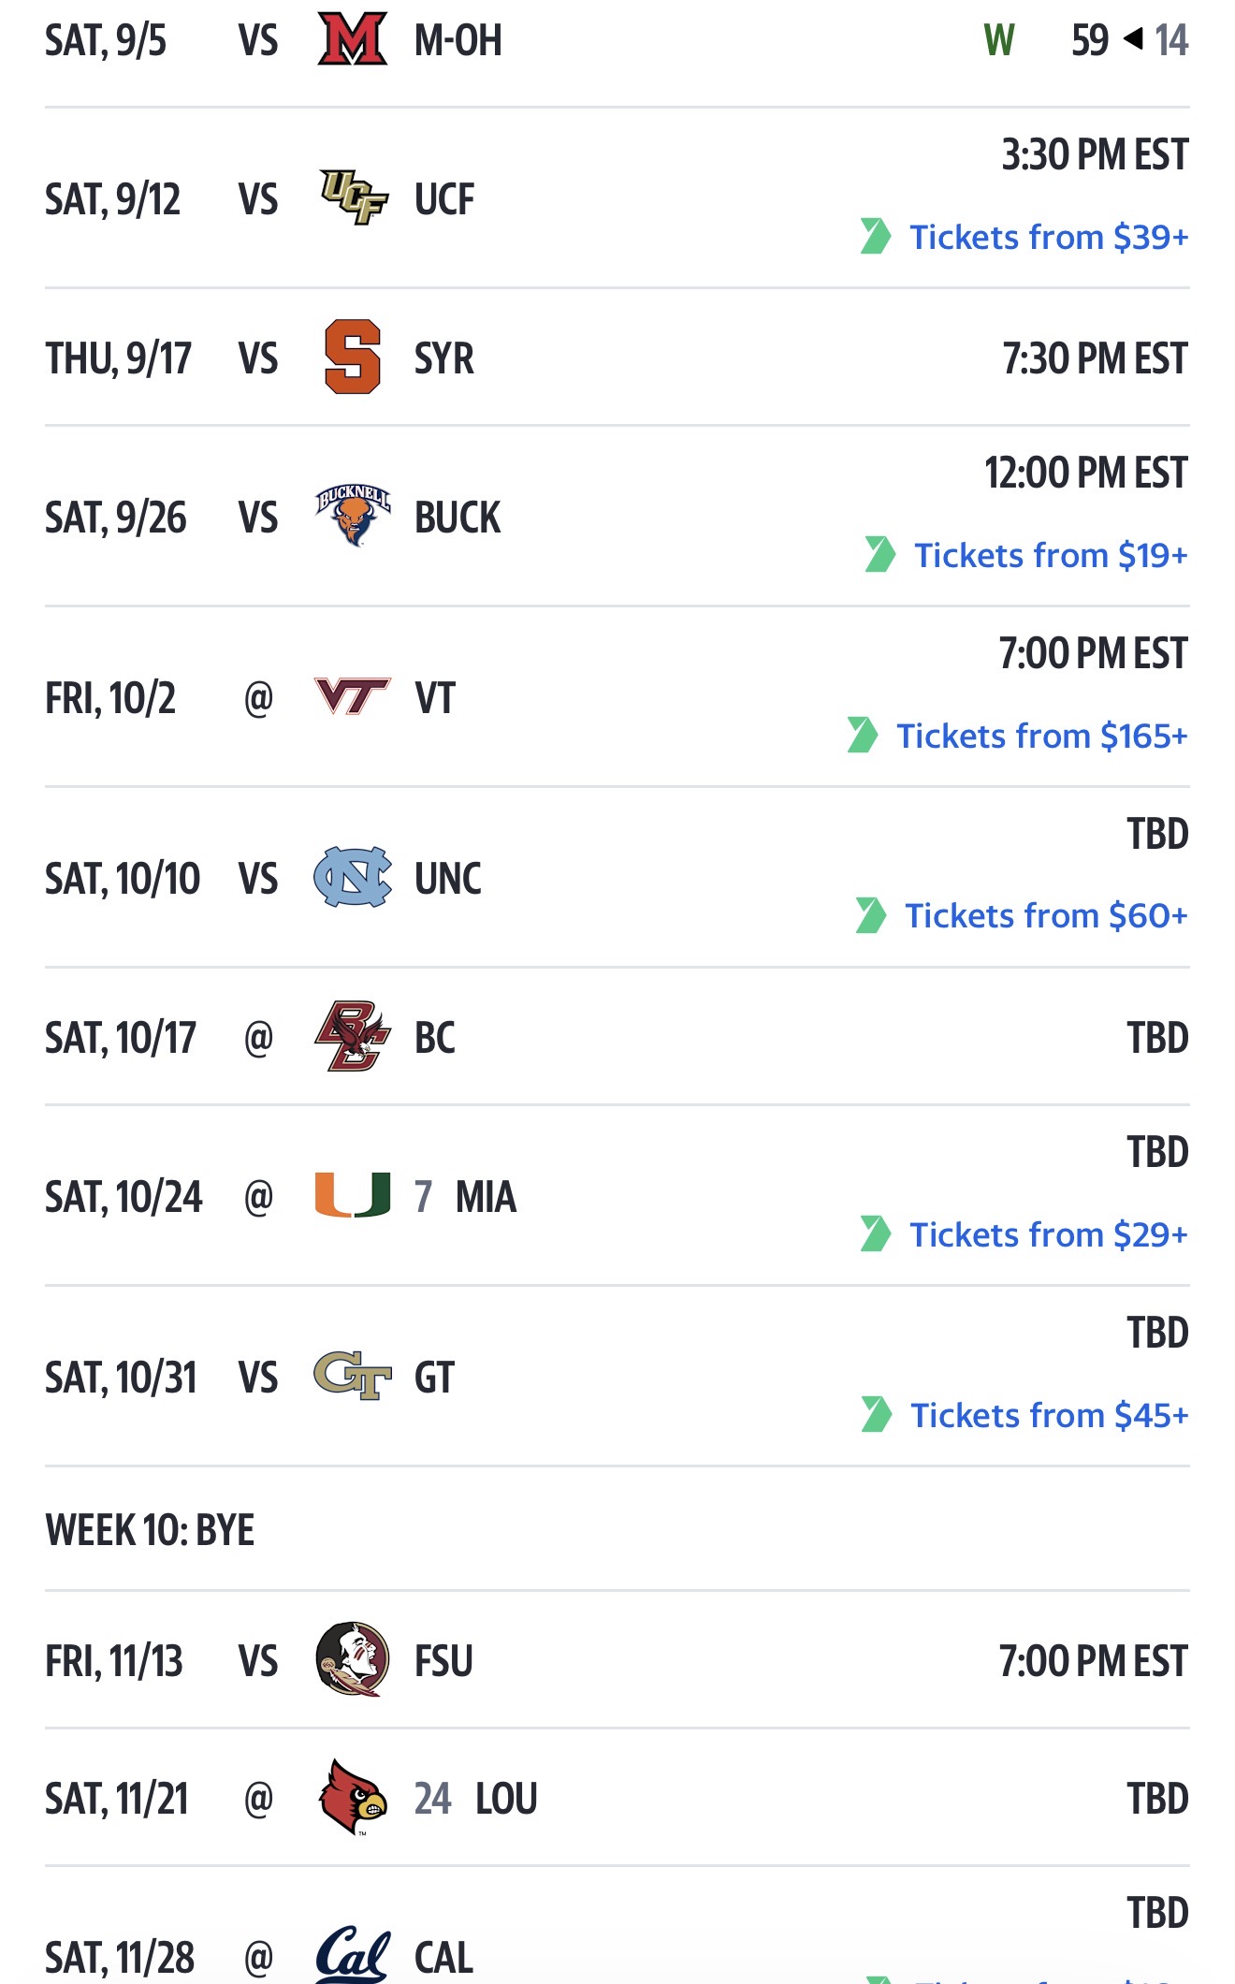The height and width of the screenshot is (1984, 1235).
Task: Tap the Bucknell bison logo
Action: (x=353, y=516)
